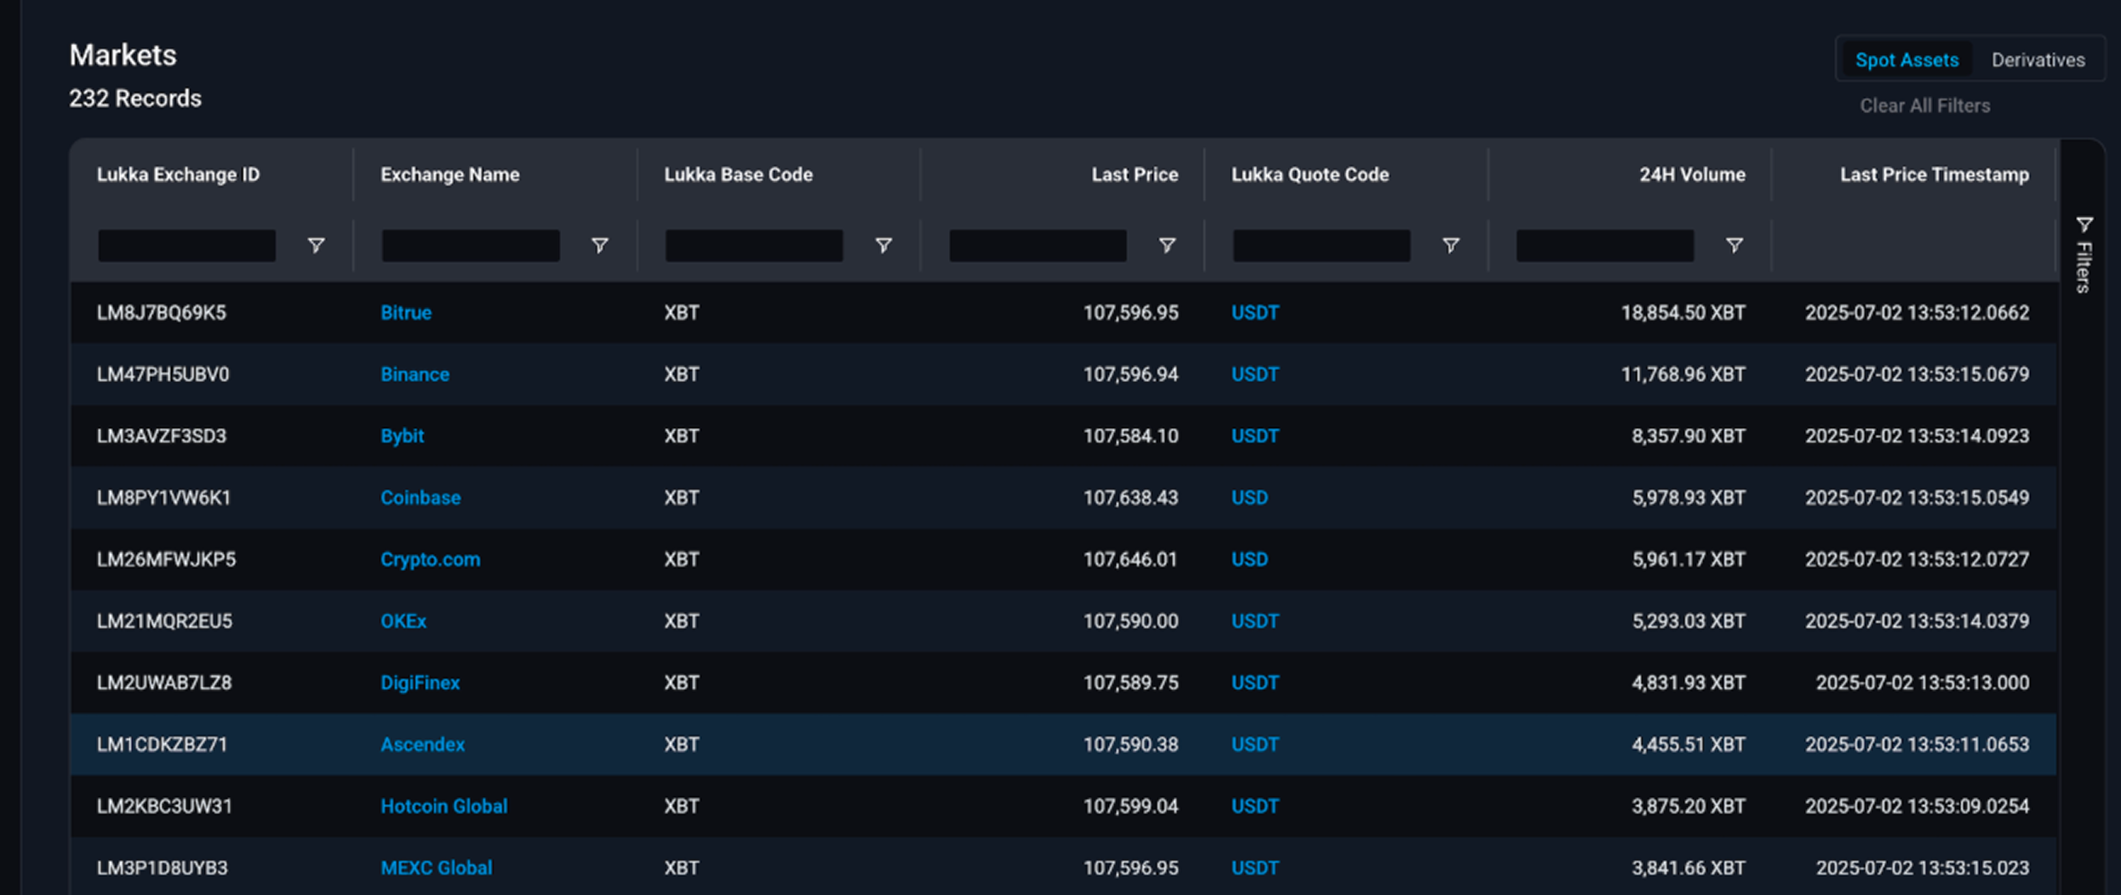
Task: Click the Last Price filter input field
Action: point(1038,246)
